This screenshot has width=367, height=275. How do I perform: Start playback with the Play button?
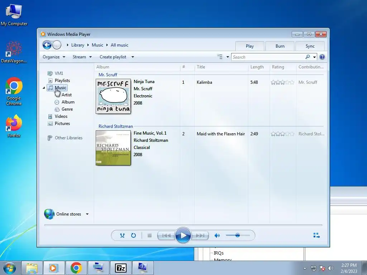183,235
